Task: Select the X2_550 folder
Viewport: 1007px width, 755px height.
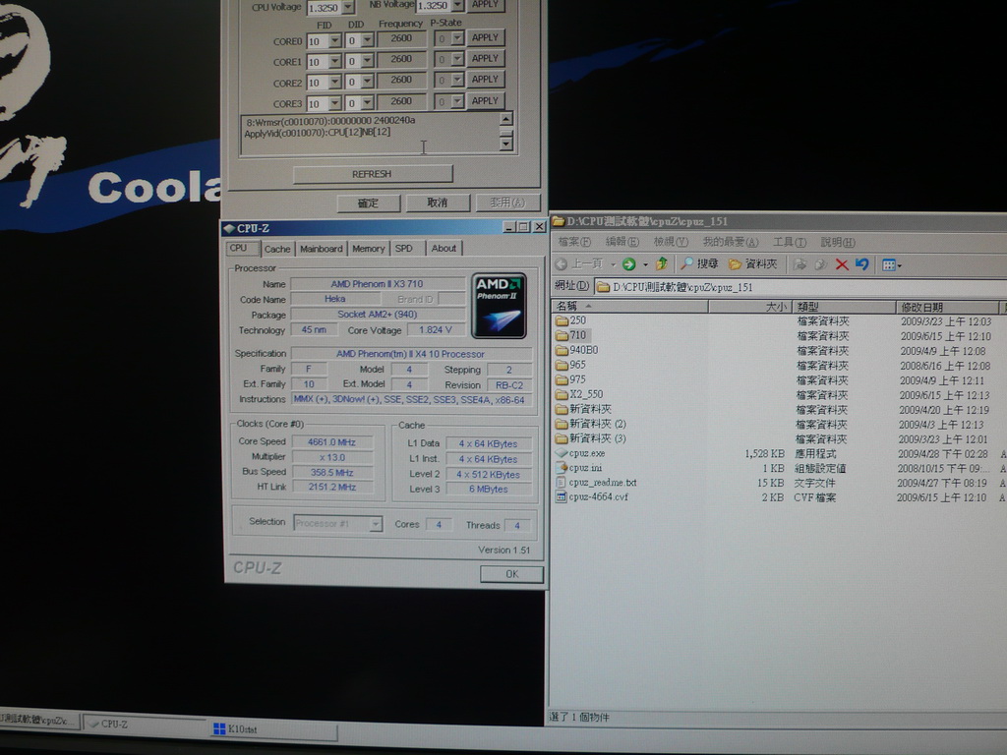Action: pyautogui.click(x=578, y=394)
